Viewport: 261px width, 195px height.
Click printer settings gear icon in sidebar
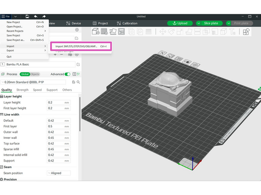click(77, 30)
